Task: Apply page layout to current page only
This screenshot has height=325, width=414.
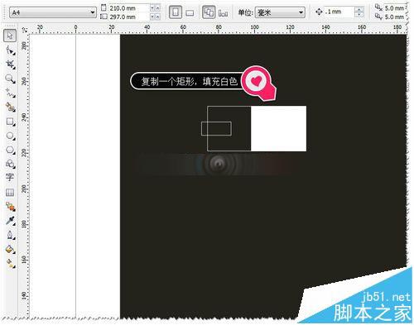Action: (223, 12)
